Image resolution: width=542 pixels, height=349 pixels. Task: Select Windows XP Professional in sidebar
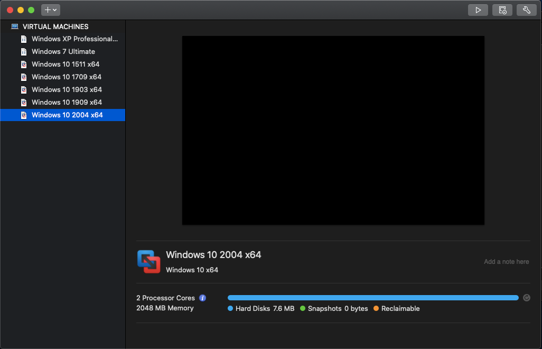(x=62, y=39)
